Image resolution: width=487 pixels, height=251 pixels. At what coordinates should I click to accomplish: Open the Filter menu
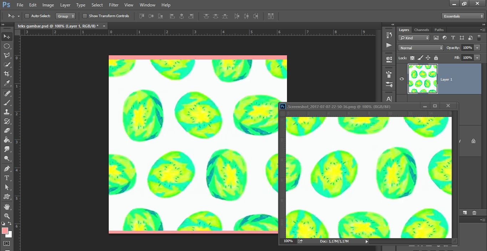click(113, 5)
